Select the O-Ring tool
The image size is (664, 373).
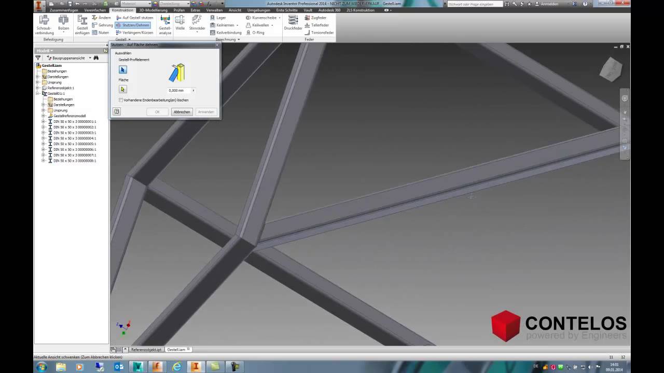255,33
